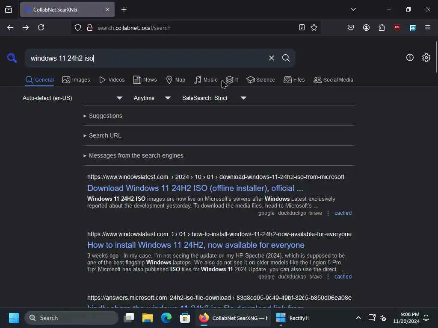Image resolution: width=438 pixels, height=328 pixels.
Task: Go back with the browser back arrow
Action: (x=10, y=28)
